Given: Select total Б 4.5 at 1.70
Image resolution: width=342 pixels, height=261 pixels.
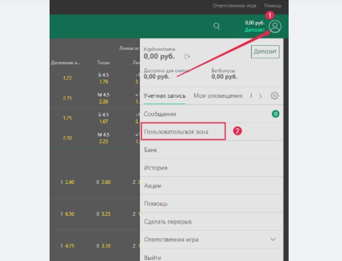Looking at the screenshot, I should coord(103,78).
